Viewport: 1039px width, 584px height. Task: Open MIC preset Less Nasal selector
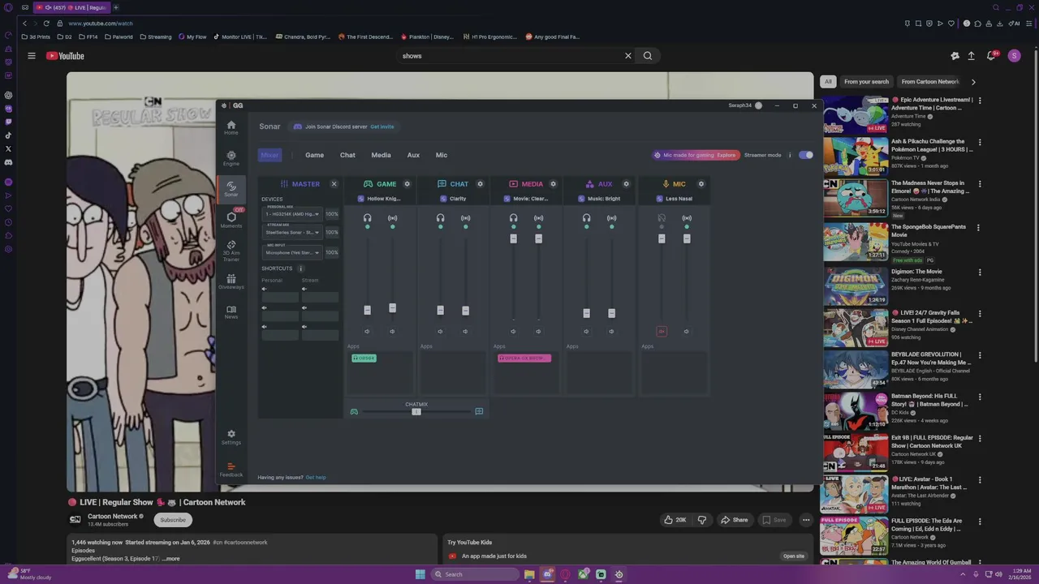click(674, 199)
